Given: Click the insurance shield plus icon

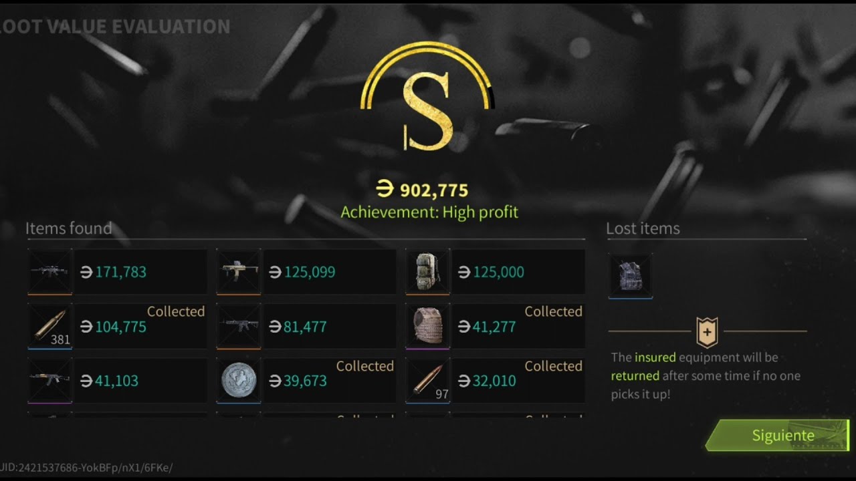Looking at the screenshot, I should (707, 331).
